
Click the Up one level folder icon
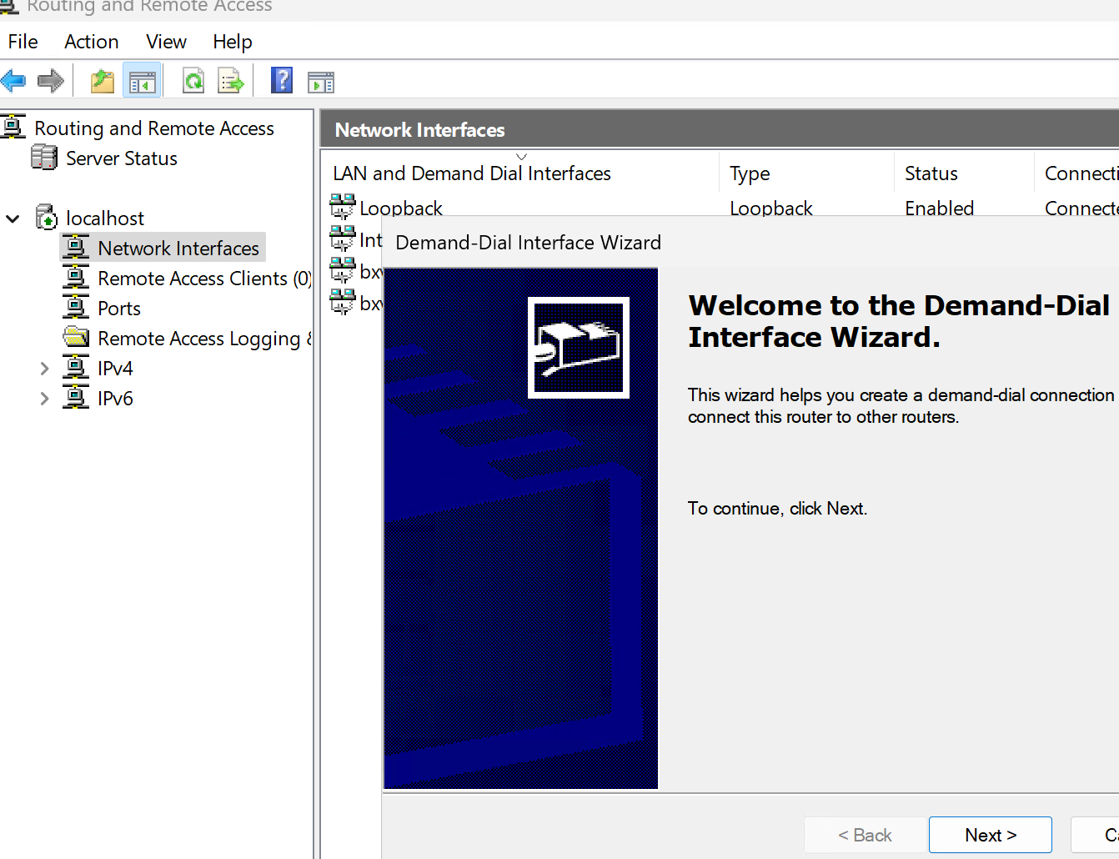click(x=103, y=81)
